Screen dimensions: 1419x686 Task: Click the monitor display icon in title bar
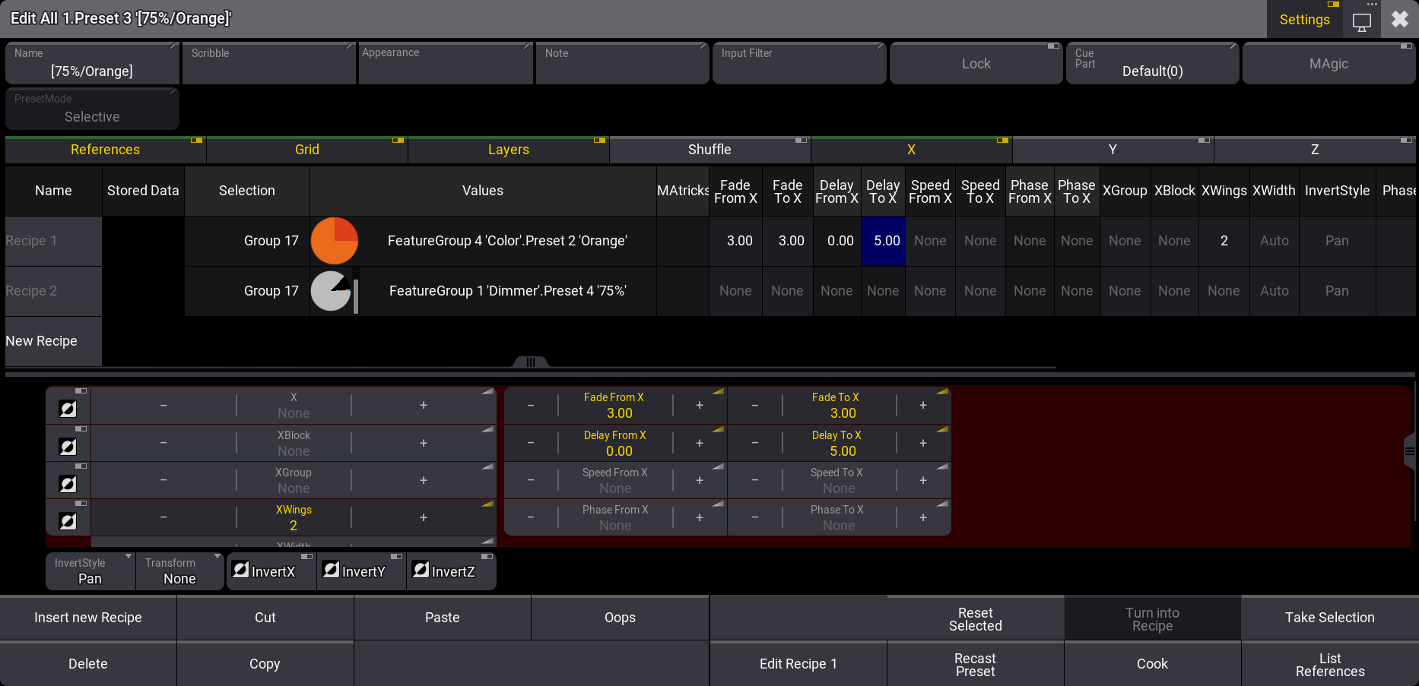(1361, 21)
